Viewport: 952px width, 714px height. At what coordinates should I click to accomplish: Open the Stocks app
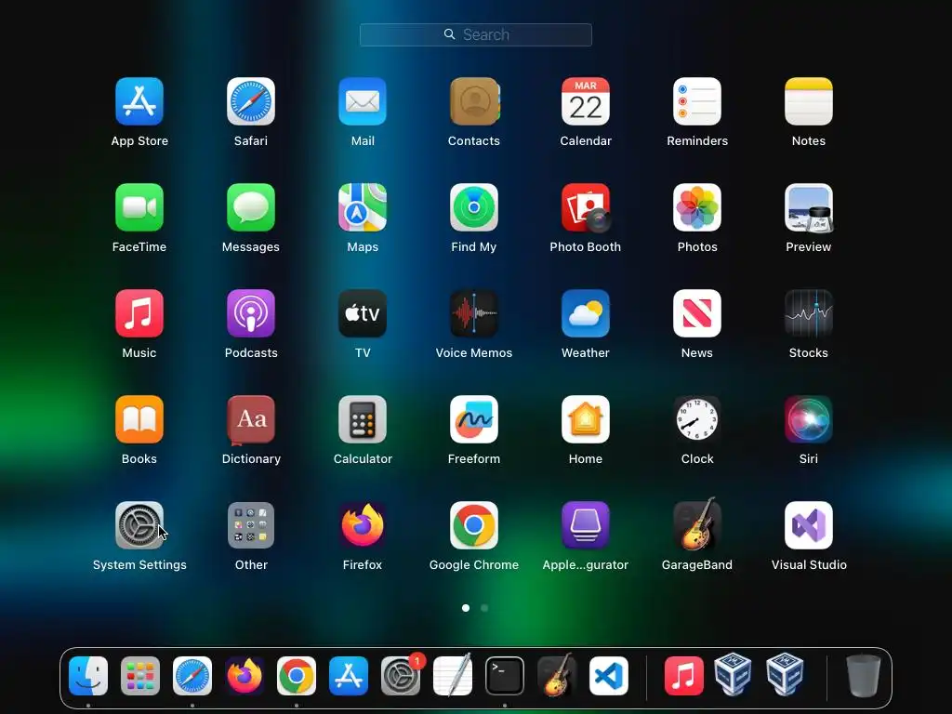click(x=809, y=313)
